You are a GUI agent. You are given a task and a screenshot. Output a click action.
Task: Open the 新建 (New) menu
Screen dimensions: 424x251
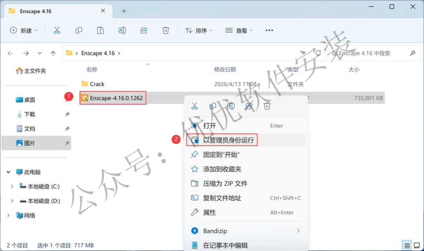pos(24,31)
